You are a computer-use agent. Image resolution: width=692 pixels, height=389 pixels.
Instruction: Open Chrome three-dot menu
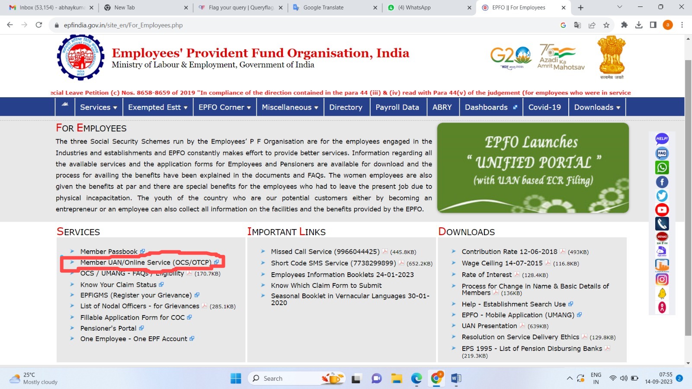[x=682, y=25]
